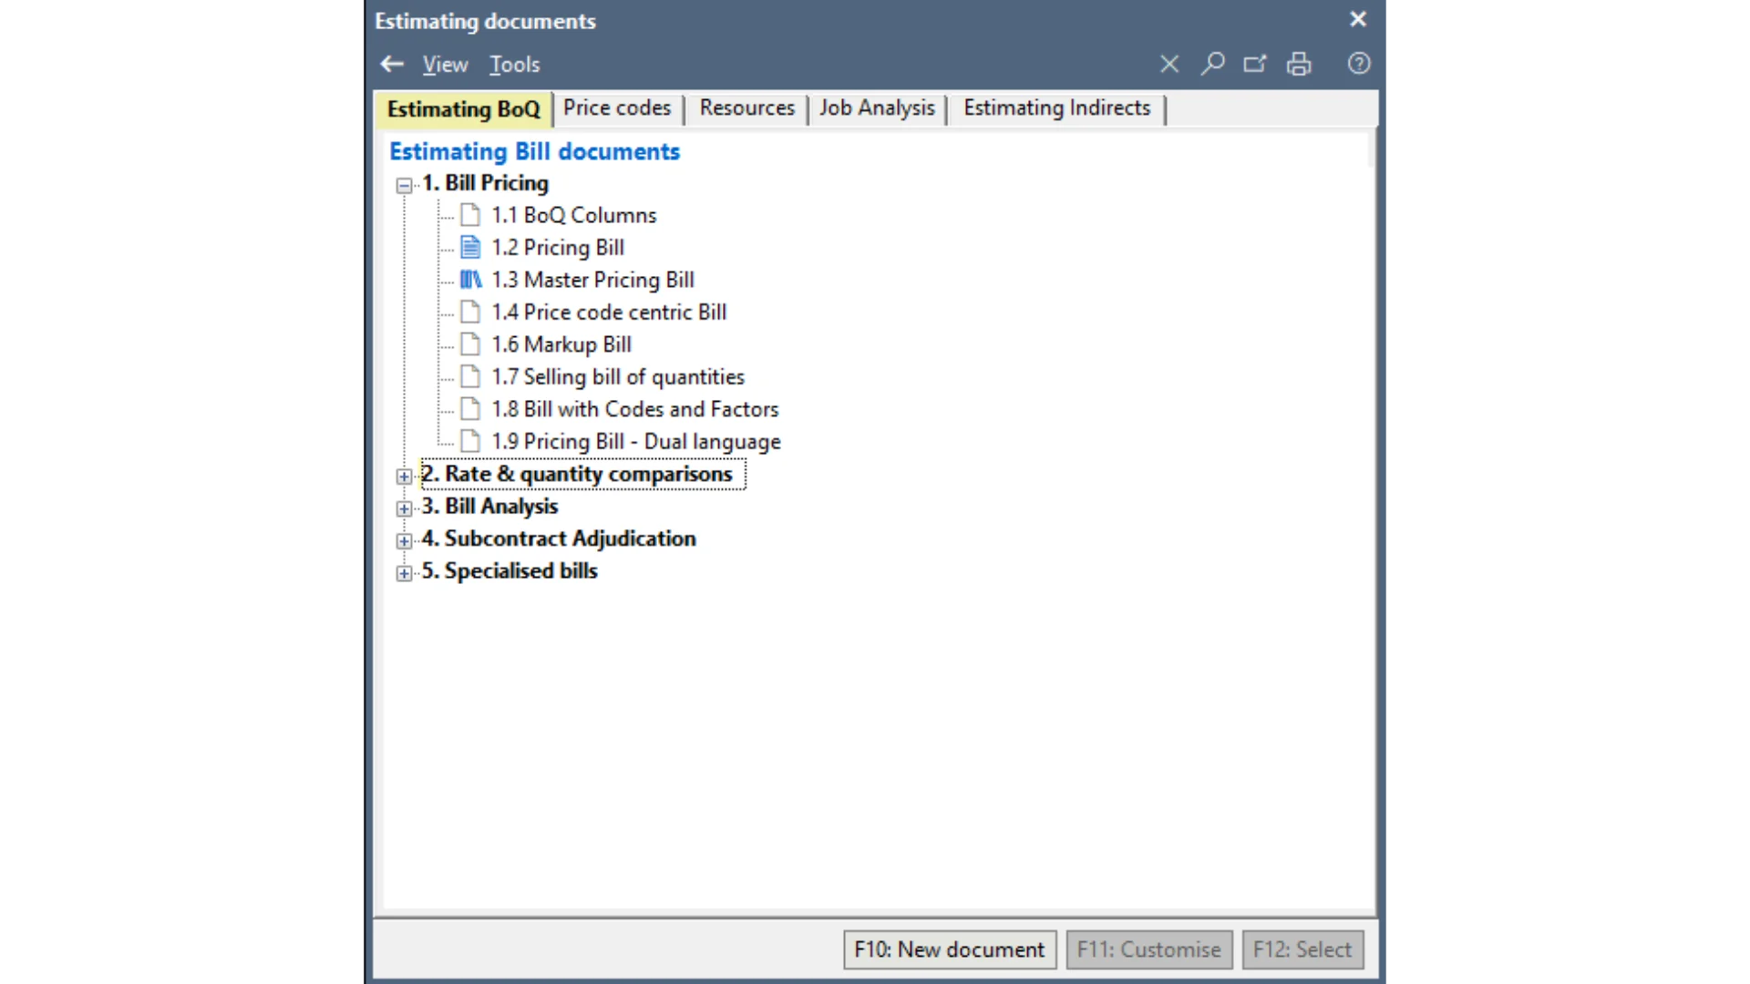
Task: Click the blue 1.2 Pricing Bill icon
Action: point(470,247)
